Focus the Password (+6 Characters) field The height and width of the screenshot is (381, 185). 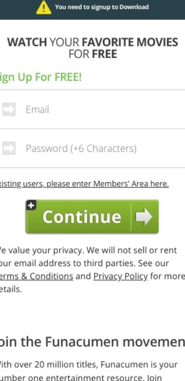[x=92, y=148]
